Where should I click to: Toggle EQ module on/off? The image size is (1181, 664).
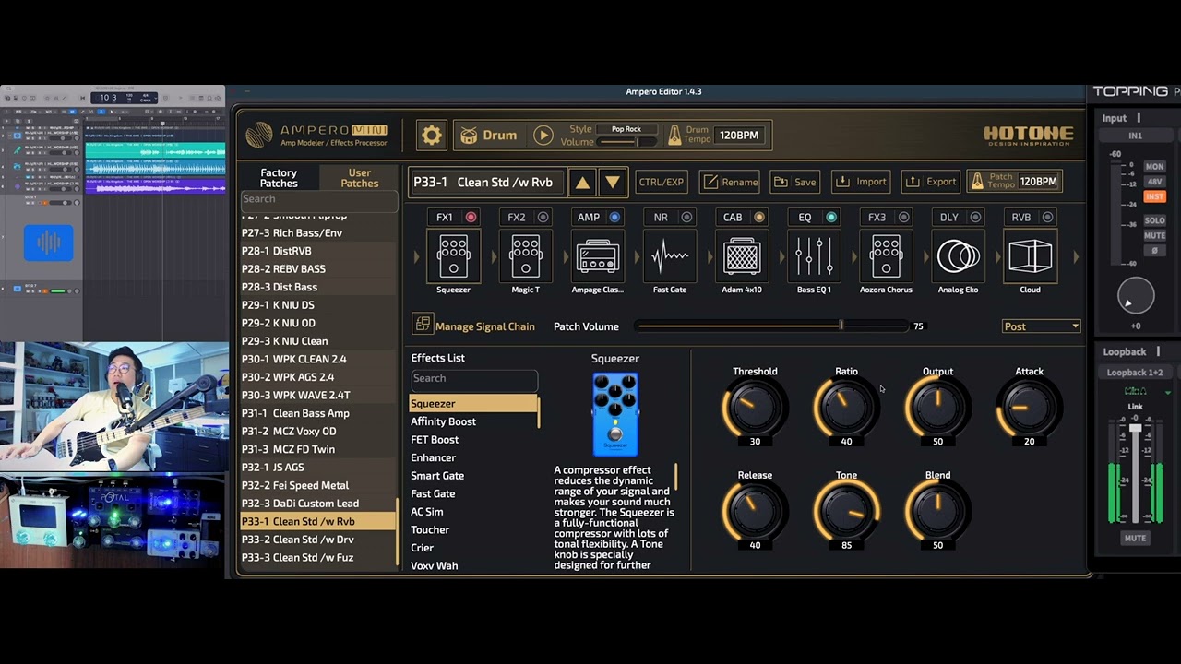click(831, 218)
